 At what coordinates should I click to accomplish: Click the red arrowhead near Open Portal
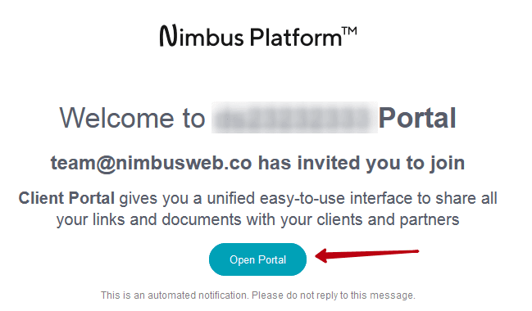(x=321, y=255)
